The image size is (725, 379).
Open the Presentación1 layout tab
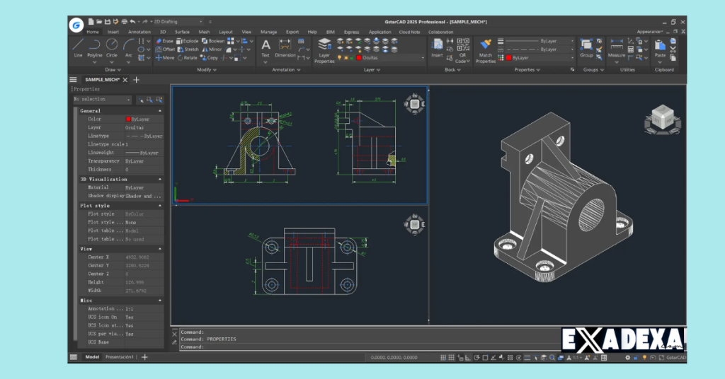click(x=119, y=357)
